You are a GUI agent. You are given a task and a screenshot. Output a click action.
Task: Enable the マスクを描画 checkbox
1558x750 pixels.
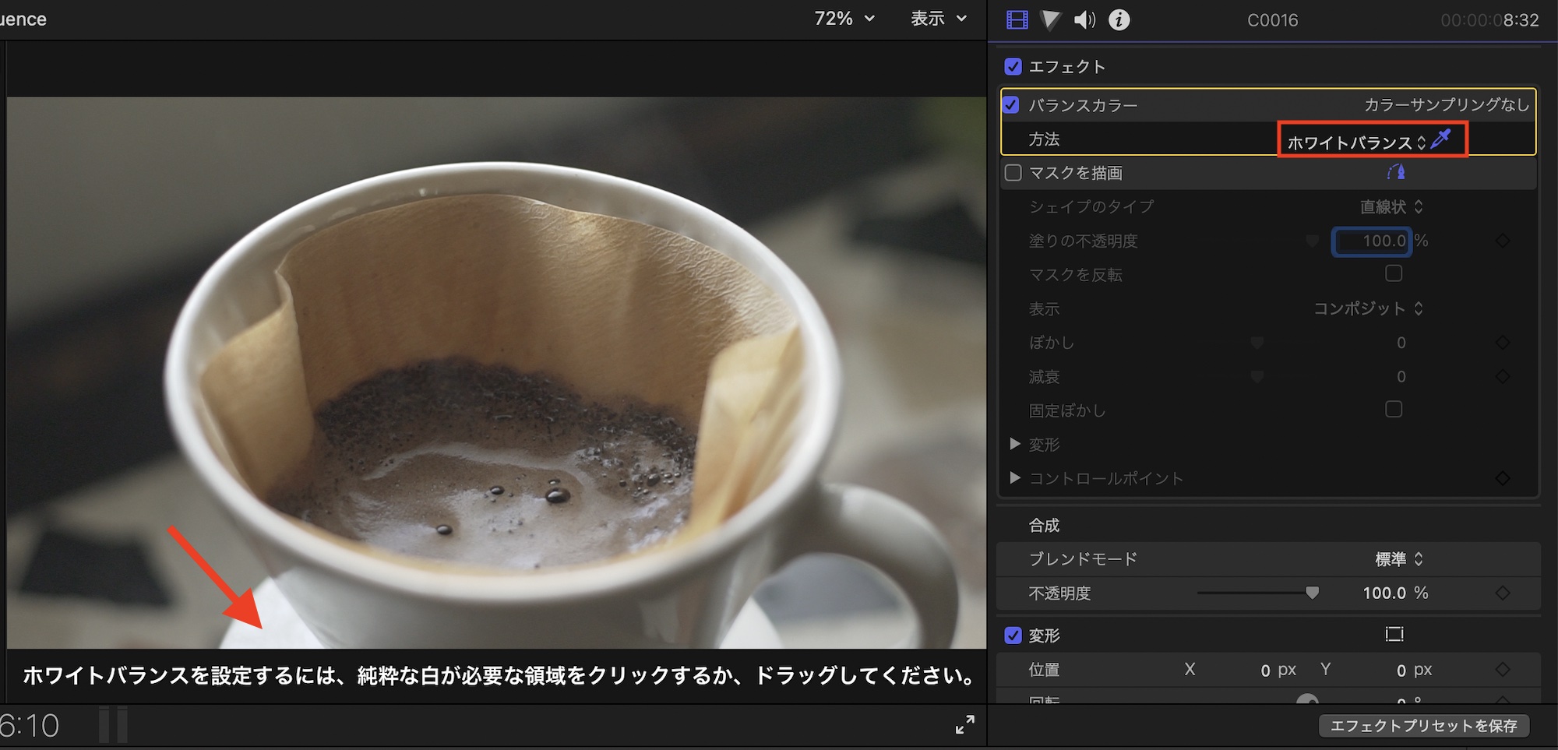(x=1013, y=173)
